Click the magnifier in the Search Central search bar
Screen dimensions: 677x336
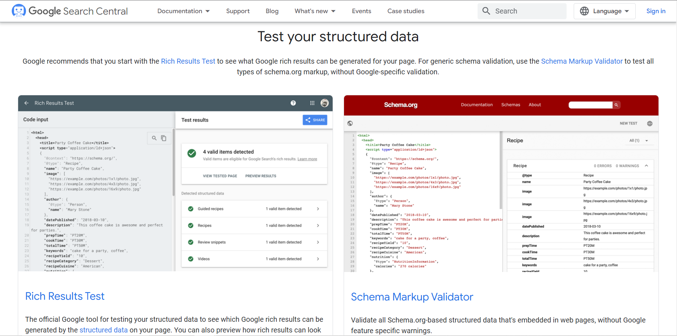click(486, 11)
